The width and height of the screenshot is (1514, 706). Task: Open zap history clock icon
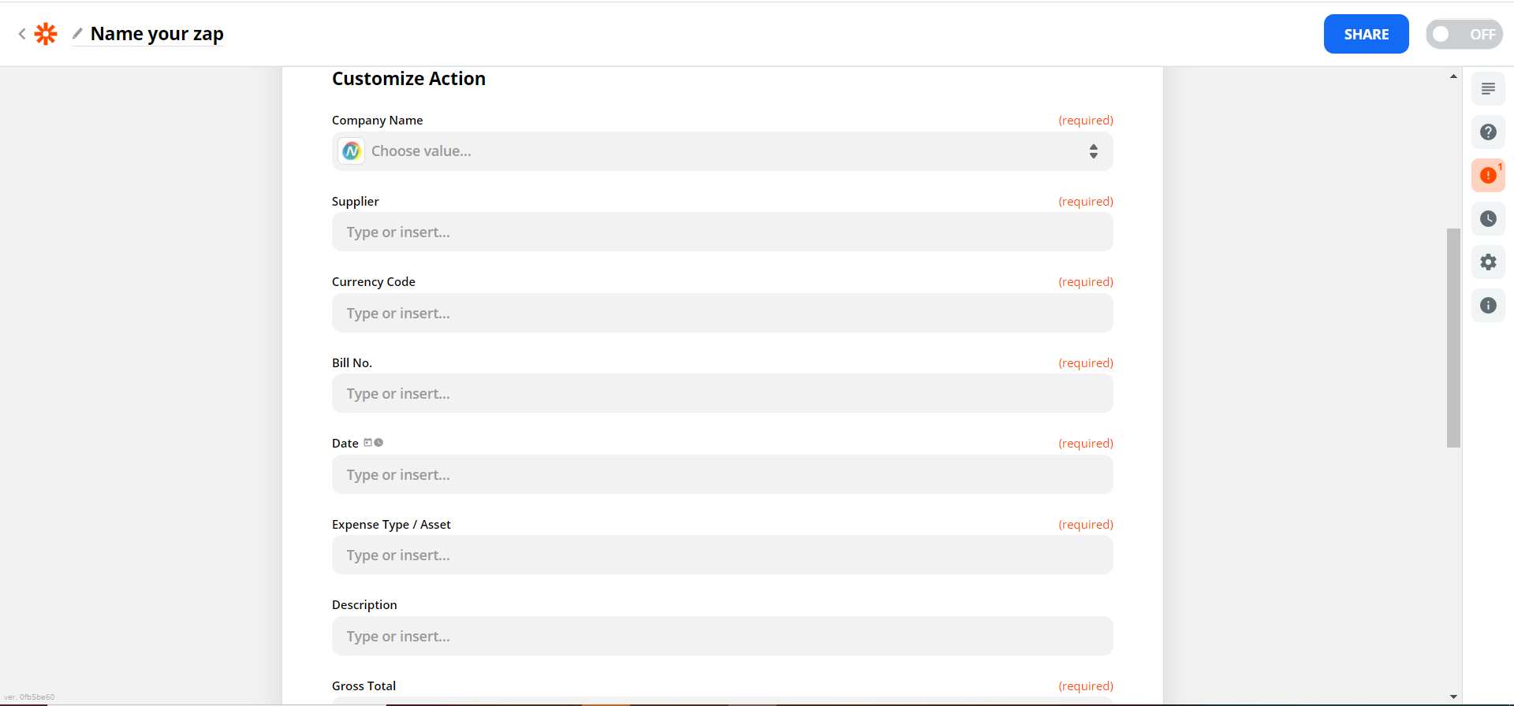(1488, 218)
